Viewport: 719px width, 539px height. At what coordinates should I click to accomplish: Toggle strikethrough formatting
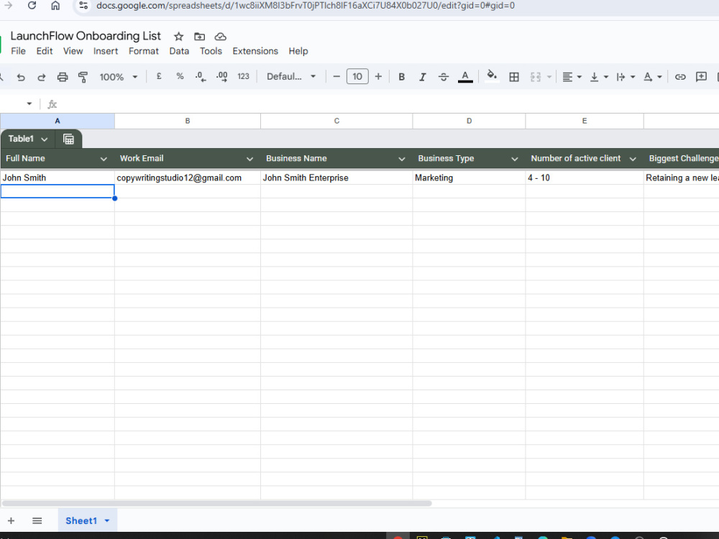coord(444,77)
